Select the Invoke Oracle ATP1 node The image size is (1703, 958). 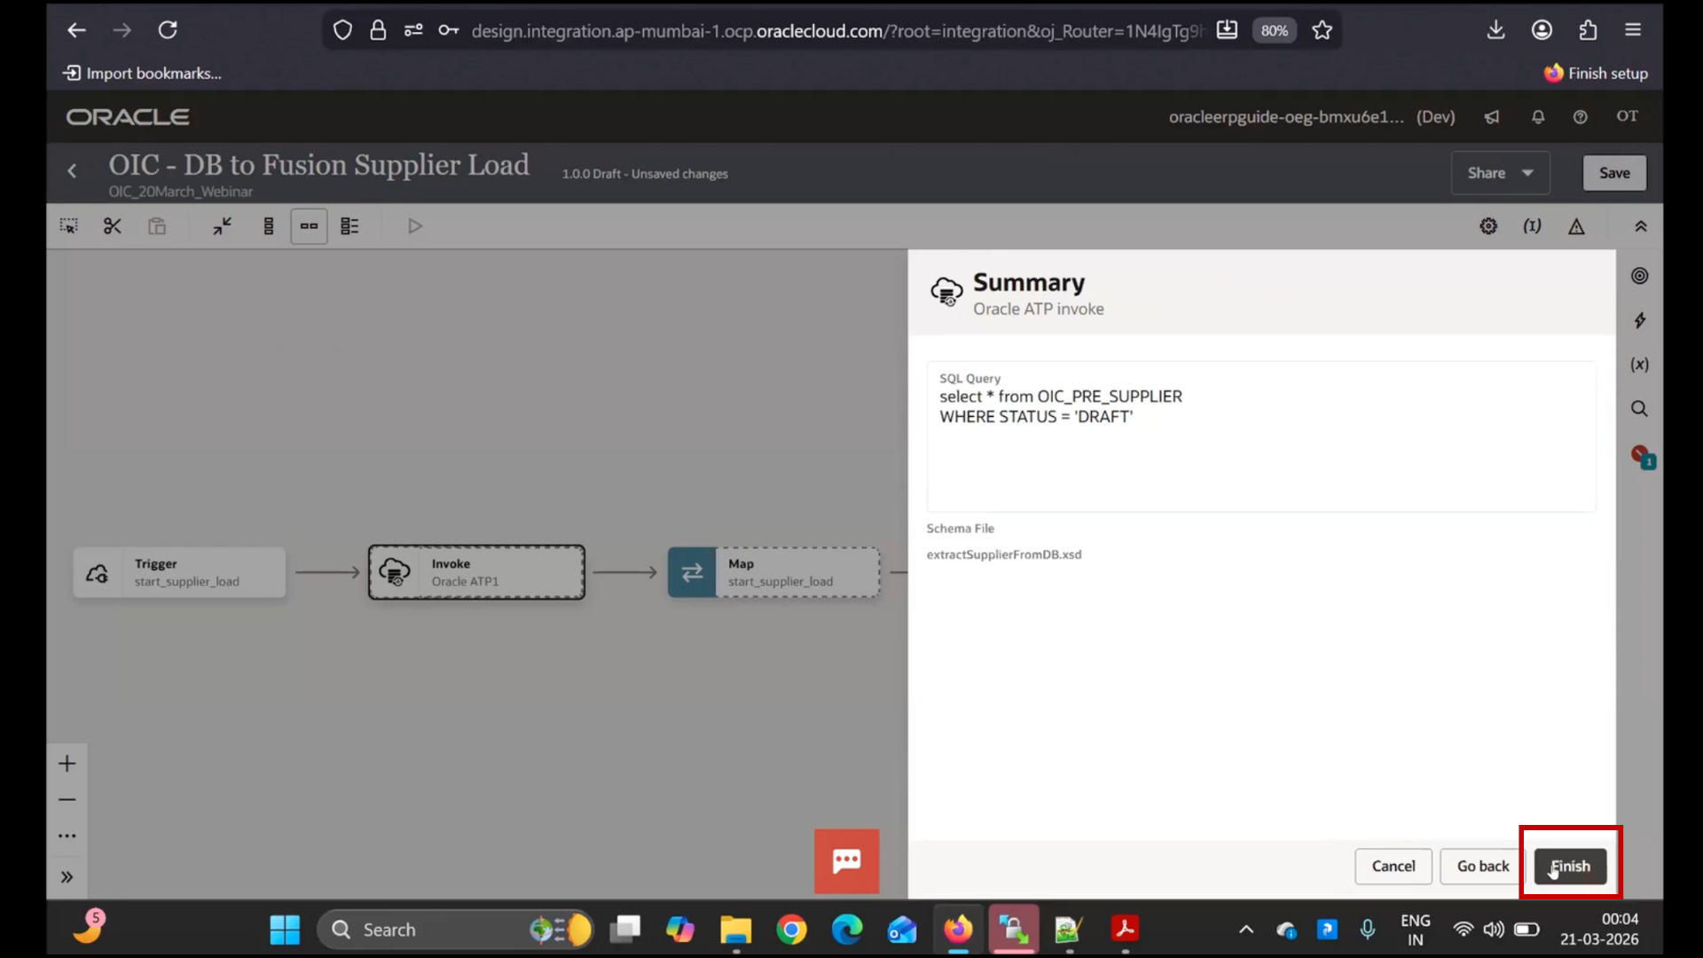pos(476,572)
